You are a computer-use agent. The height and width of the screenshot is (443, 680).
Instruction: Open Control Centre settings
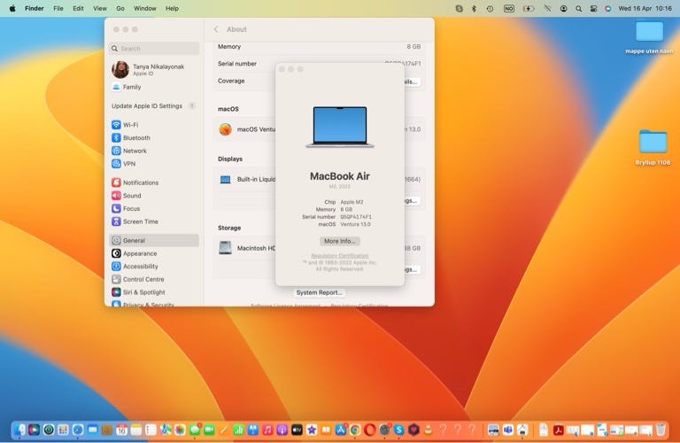tap(143, 279)
